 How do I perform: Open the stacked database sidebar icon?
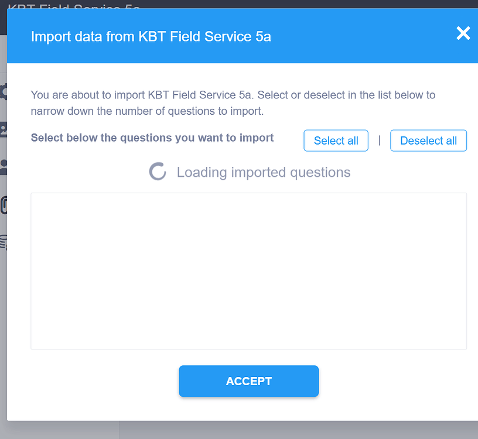(4, 242)
